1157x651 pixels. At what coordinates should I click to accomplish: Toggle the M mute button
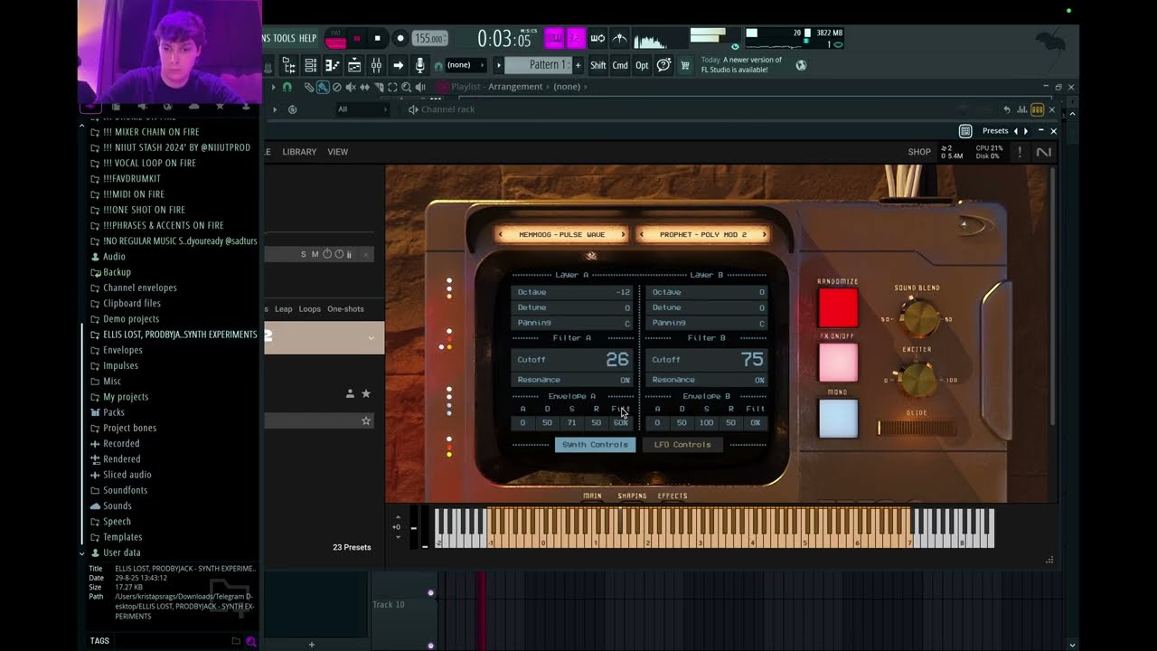[x=315, y=254]
